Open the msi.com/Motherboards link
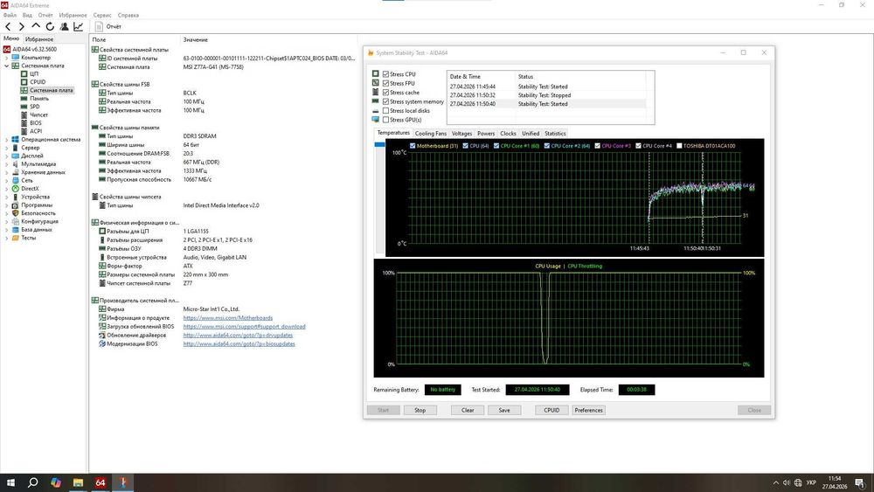The image size is (874, 492). pos(228,317)
